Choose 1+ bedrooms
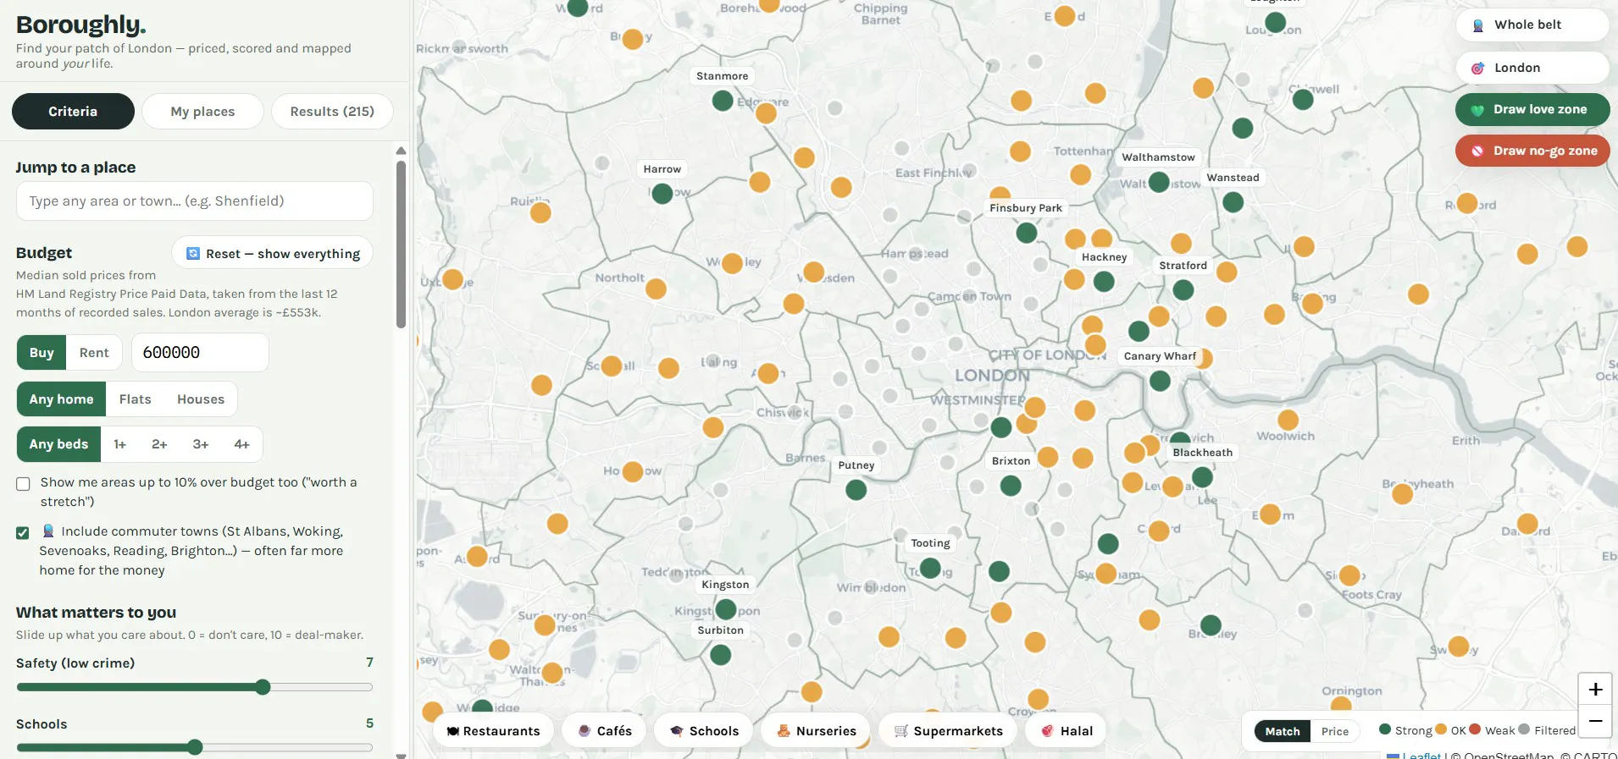This screenshot has width=1618, height=759. pos(120,444)
